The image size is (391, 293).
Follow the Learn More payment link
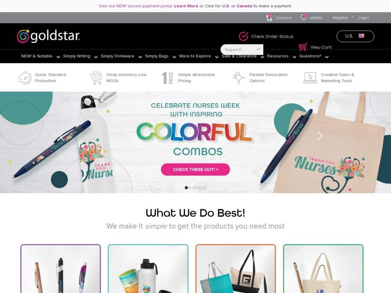click(186, 6)
